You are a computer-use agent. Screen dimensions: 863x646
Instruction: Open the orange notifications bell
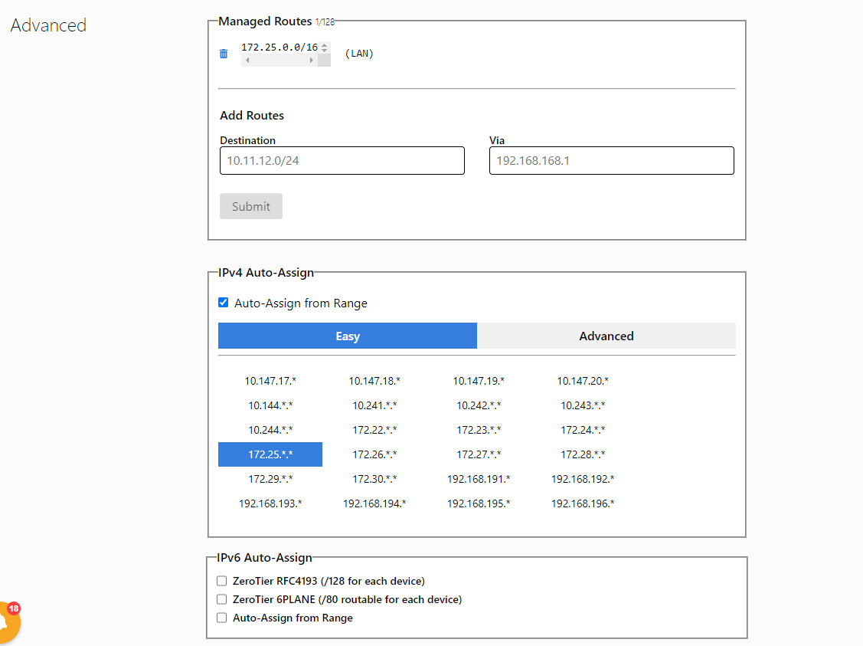coord(8,622)
